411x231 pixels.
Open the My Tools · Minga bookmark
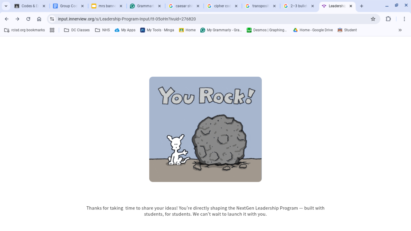coord(157,30)
